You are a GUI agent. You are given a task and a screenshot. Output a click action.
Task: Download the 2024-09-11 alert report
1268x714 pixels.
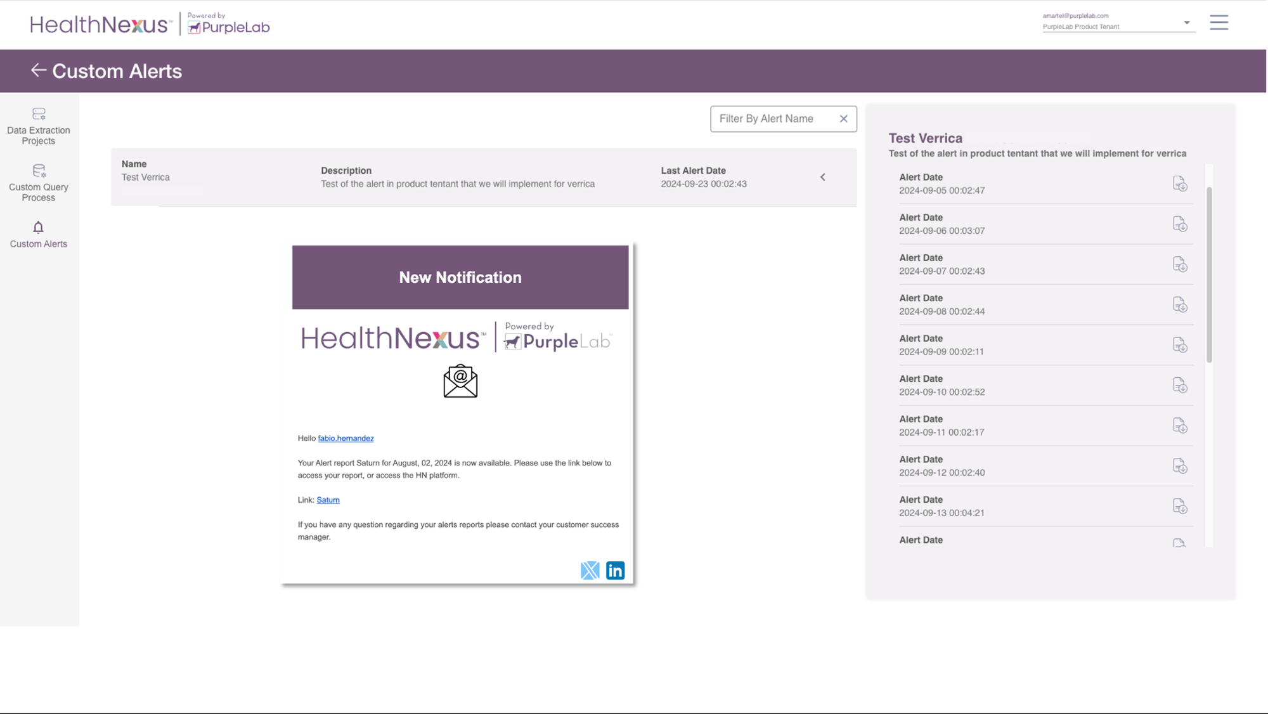(1179, 425)
